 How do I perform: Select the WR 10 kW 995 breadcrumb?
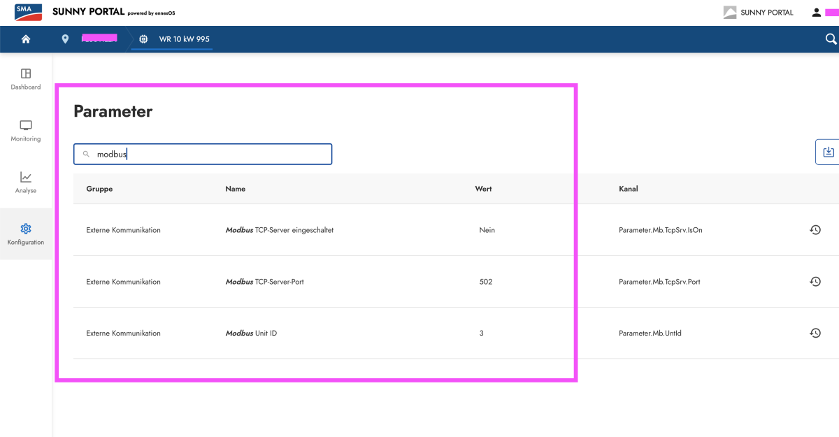click(185, 39)
